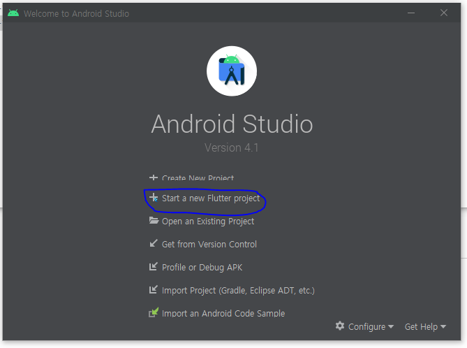
Task: Start a new Flutter project
Action: click(211, 198)
